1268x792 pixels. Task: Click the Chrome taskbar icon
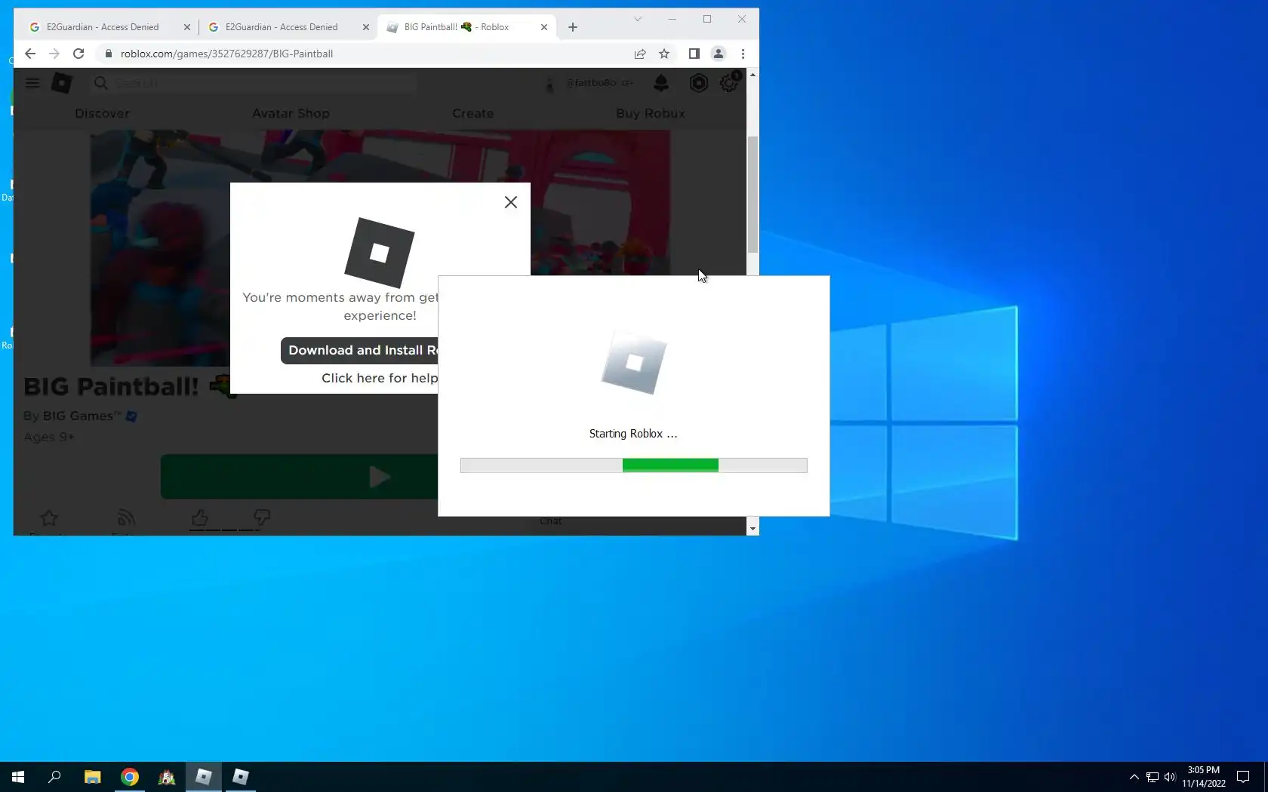pos(130,777)
